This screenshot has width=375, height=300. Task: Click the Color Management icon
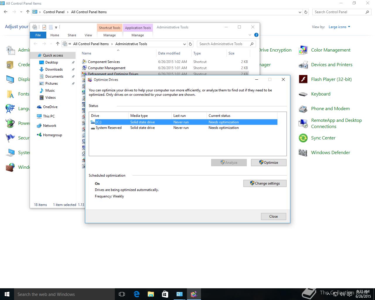pyautogui.click(x=303, y=50)
